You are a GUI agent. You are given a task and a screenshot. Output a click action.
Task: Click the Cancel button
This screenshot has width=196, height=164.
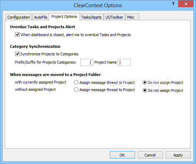tap(150, 155)
